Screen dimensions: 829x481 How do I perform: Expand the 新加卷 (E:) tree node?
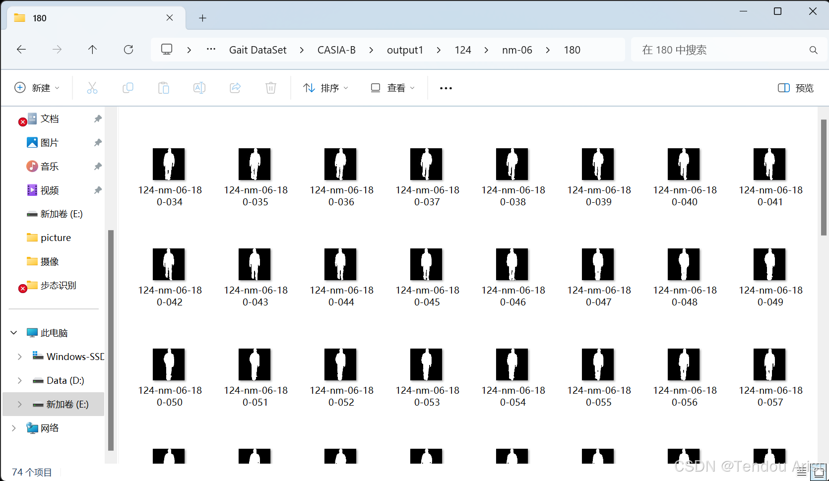(x=20, y=404)
